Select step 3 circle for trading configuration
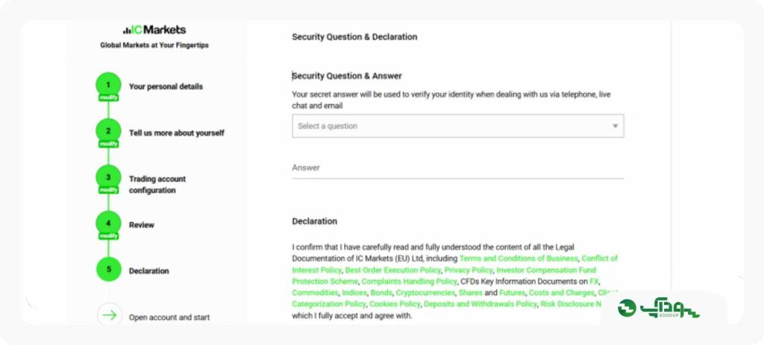This screenshot has height=345, width=764. pyautogui.click(x=108, y=177)
